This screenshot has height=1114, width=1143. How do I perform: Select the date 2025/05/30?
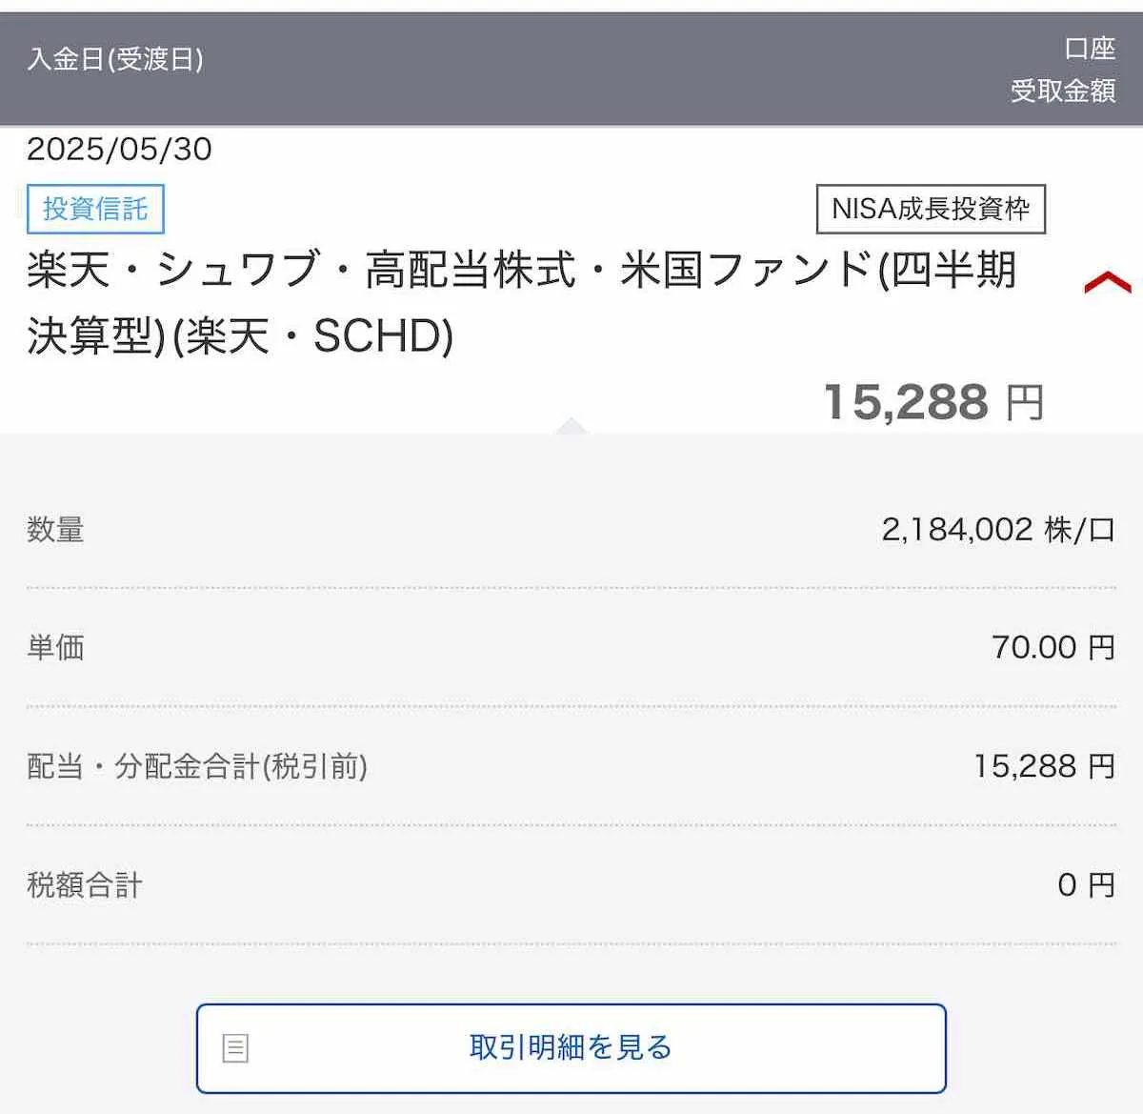[x=119, y=150]
